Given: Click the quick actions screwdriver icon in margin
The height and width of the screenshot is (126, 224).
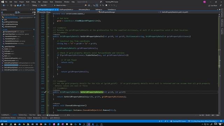Looking at the screenshot, I should 45,92.
